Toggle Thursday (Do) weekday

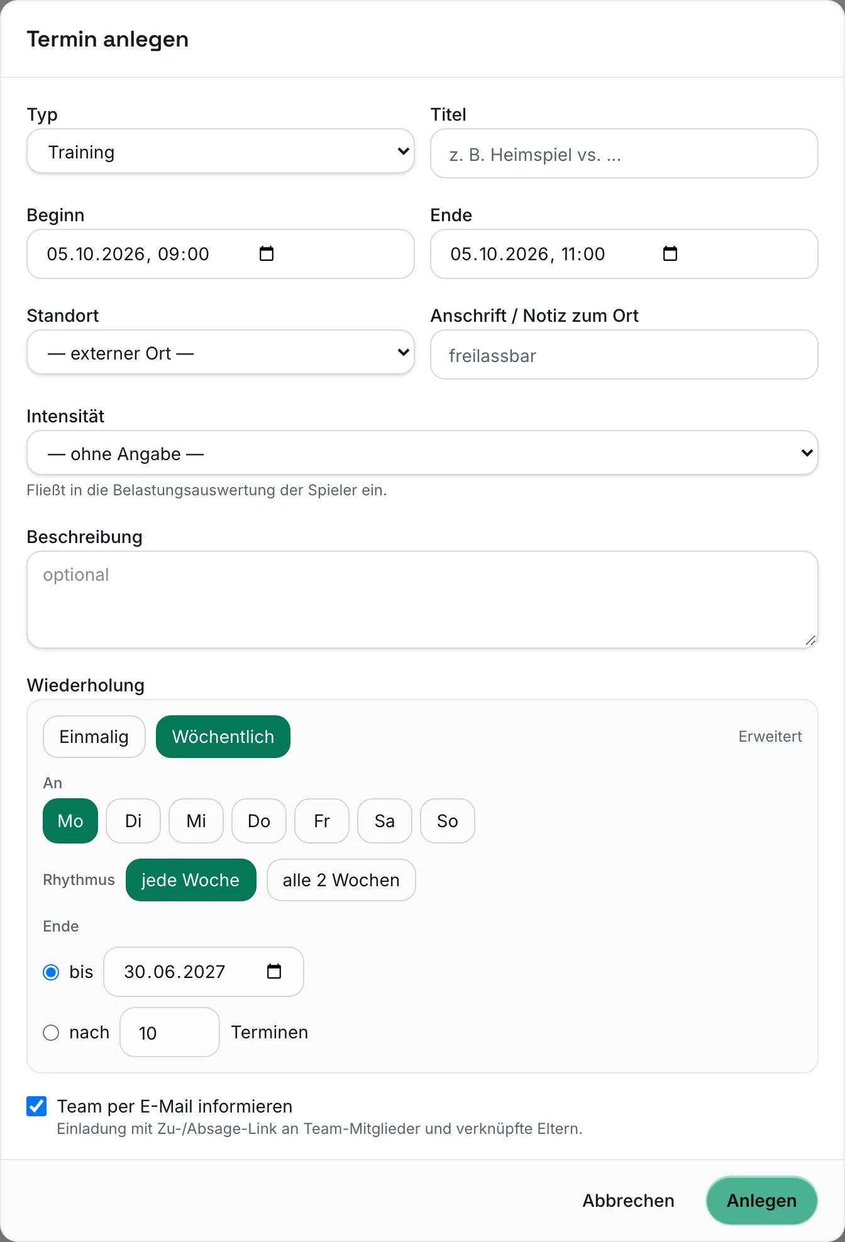[x=259, y=821]
